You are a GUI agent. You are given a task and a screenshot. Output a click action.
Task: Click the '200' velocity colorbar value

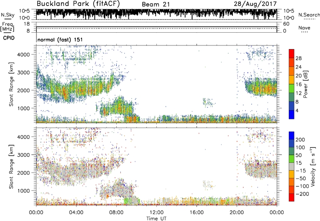pyautogui.click(x=300, y=140)
